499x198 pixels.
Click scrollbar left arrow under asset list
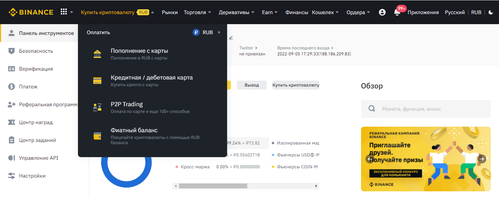click(x=176, y=186)
